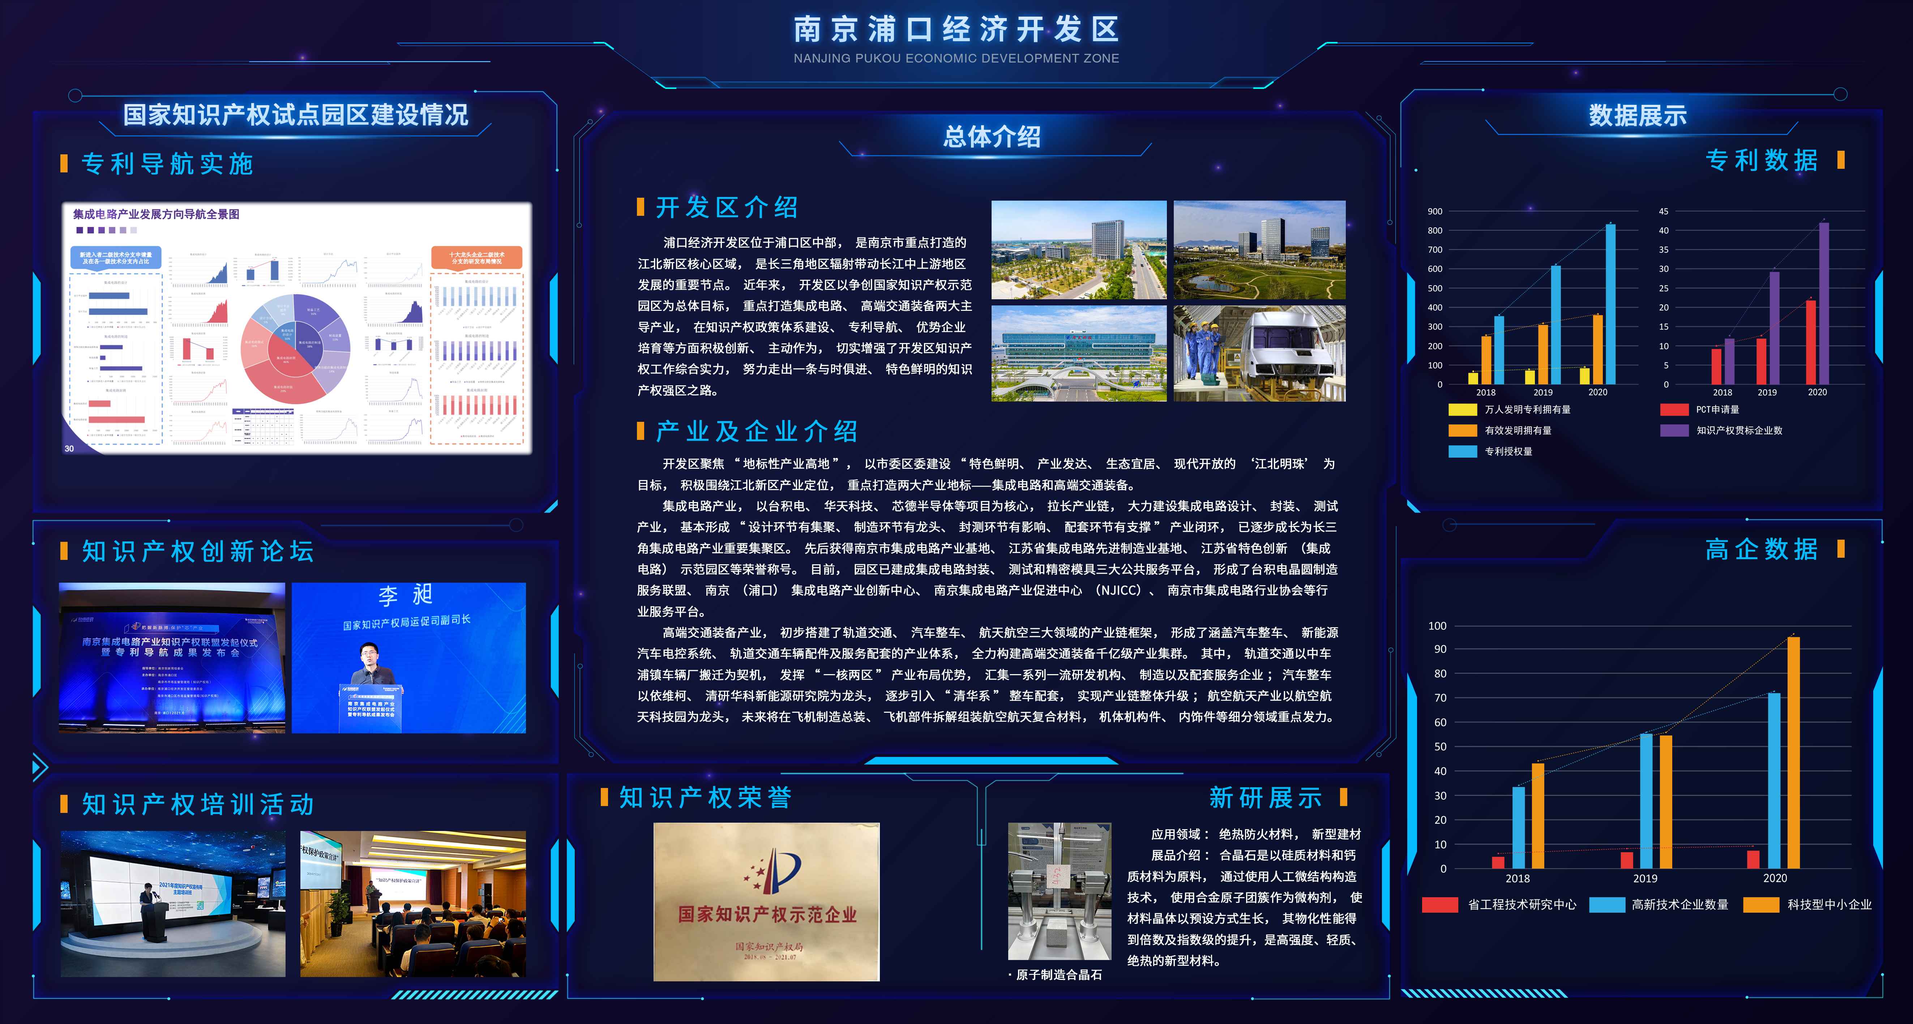Click the 专利数据 chart heading
This screenshot has height=1024, width=1913.
1762,160
